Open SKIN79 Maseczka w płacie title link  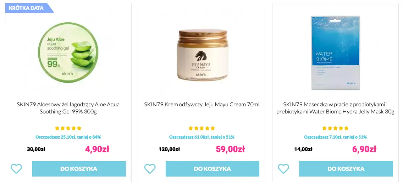335,108
